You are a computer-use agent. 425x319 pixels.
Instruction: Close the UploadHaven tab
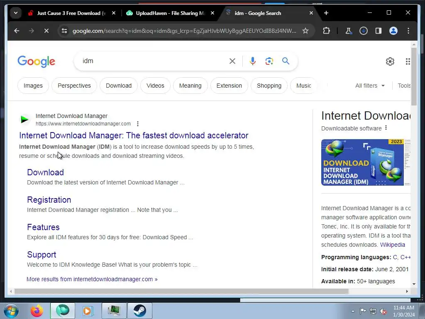[212, 13]
